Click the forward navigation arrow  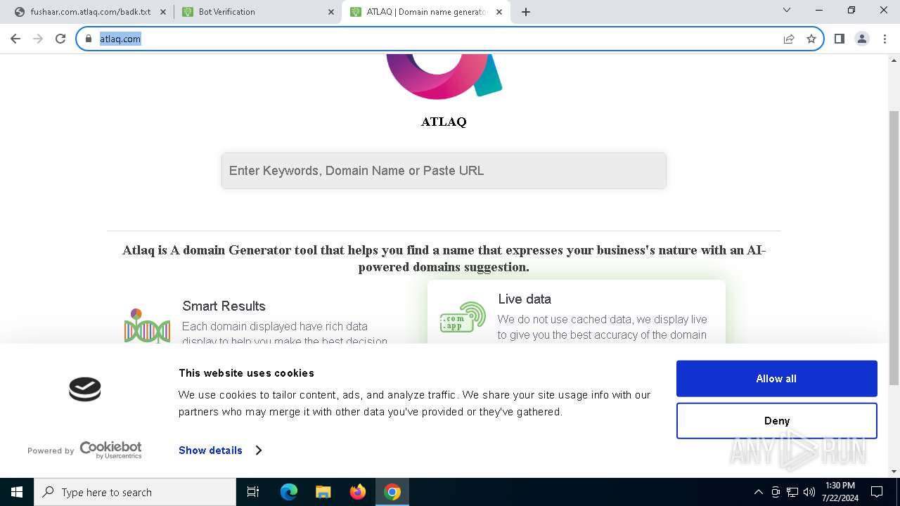click(x=38, y=39)
